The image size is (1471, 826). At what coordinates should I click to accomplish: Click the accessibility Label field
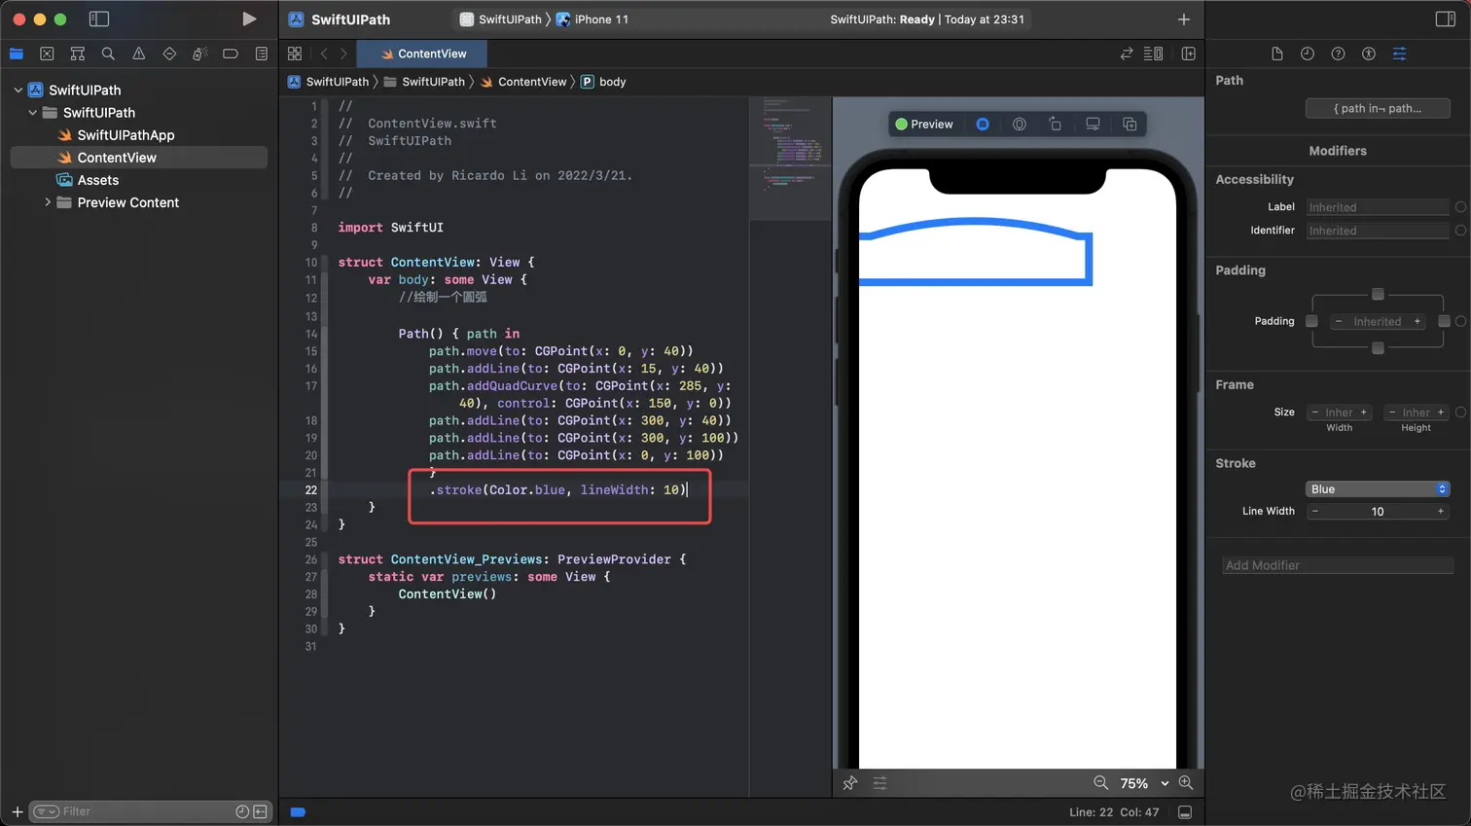[1378, 207]
